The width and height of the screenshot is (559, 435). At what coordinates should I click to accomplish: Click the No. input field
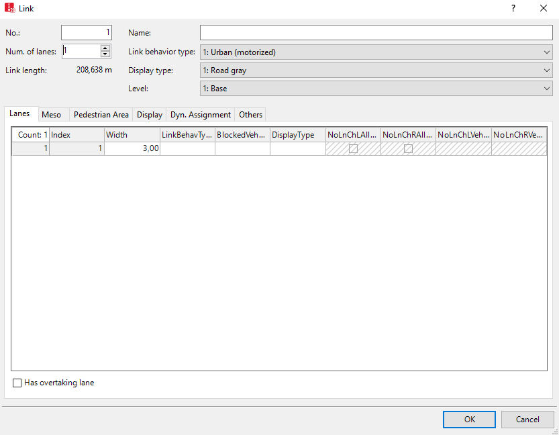87,33
